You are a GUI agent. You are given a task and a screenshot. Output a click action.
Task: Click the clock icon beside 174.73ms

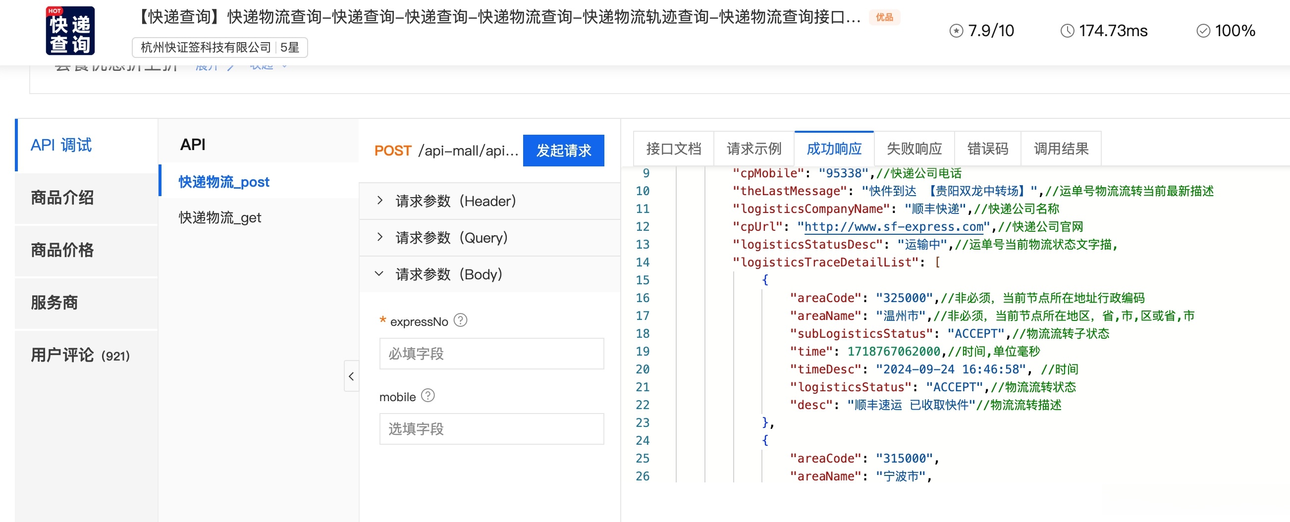click(x=1067, y=31)
